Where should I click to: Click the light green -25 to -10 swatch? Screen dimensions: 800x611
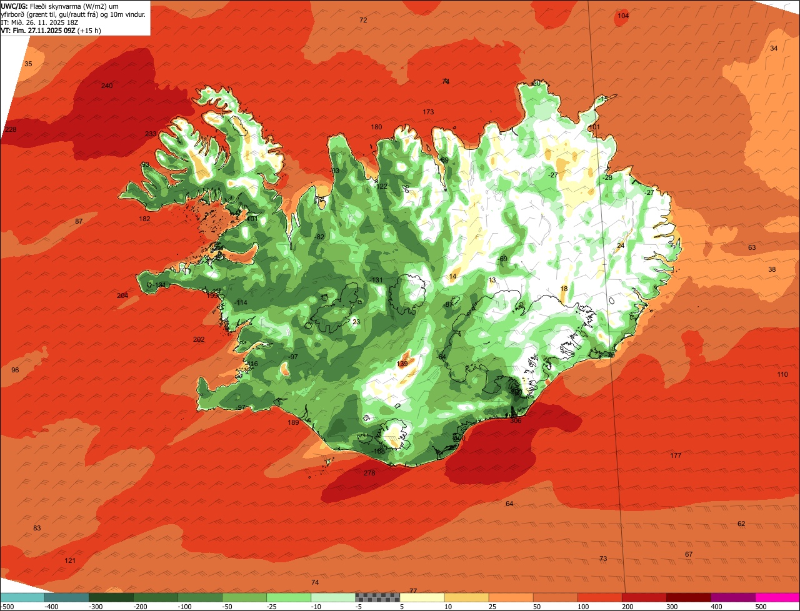click(x=289, y=597)
